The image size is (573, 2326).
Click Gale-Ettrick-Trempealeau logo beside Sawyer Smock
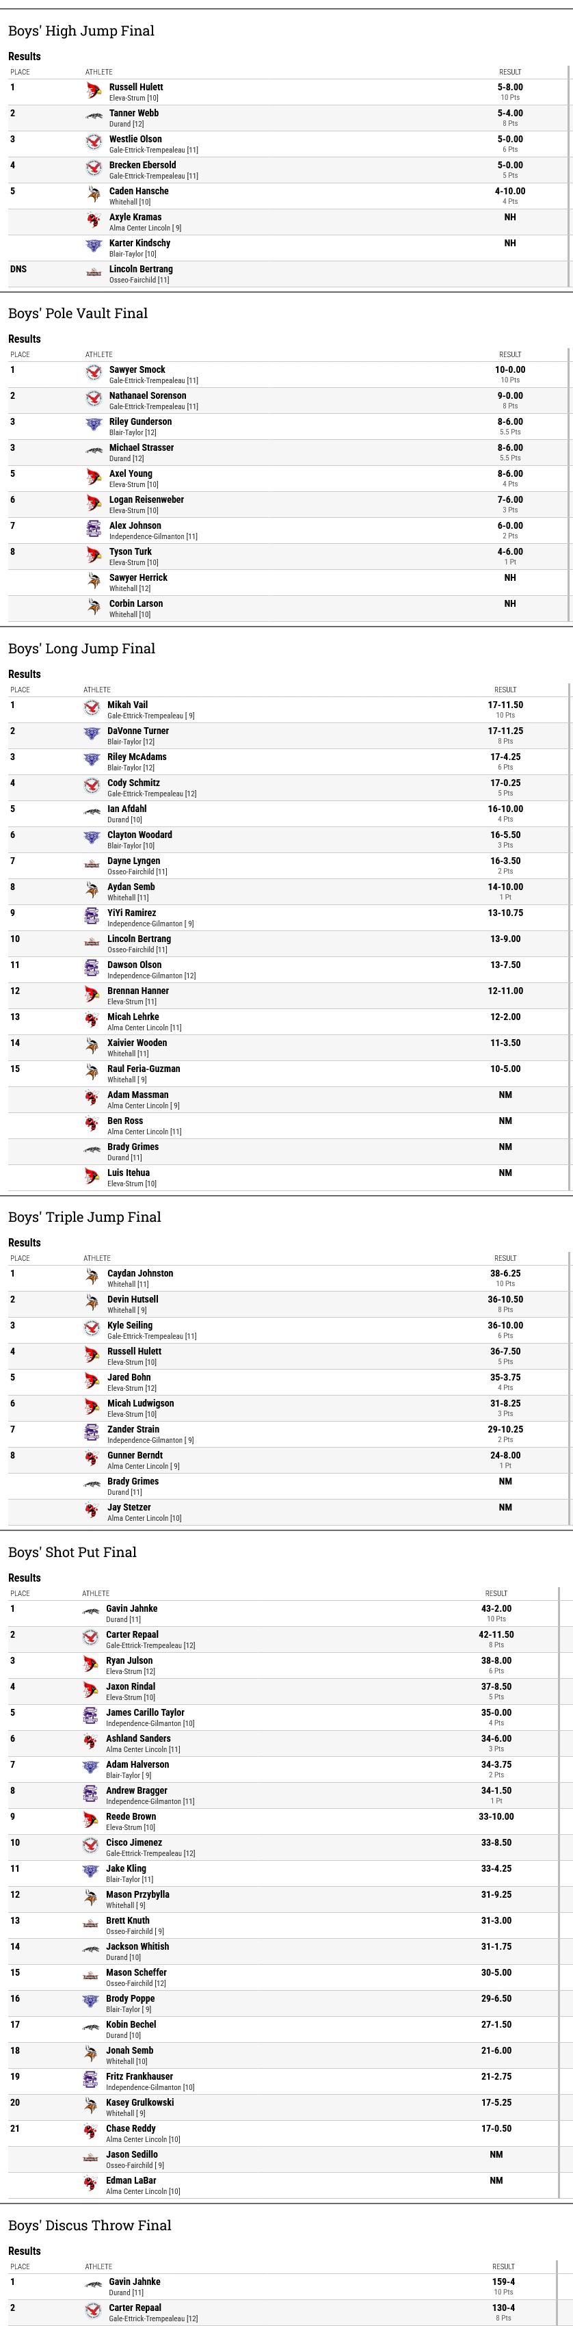(x=94, y=374)
